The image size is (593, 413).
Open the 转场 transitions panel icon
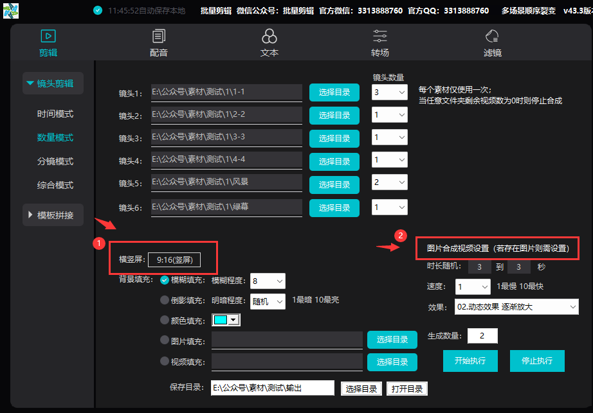[379, 36]
